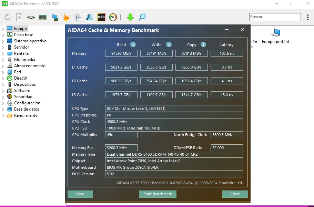
Task: Show info about Copy benchmark
Action: click(x=203, y=44)
